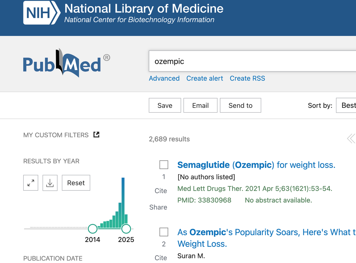
Task: Select checkbox for result 1
Action: tap(164, 165)
